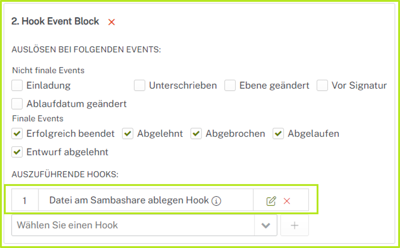The height and width of the screenshot is (248, 400).
Task: Enable the Vor Signatur event
Action: click(322, 85)
